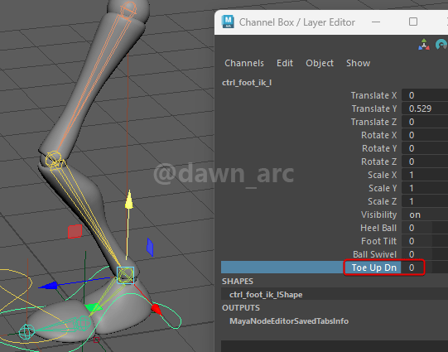Screen dimensions: 448x352
Task: Click the Rotate X value field
Action: coord(425,135)
